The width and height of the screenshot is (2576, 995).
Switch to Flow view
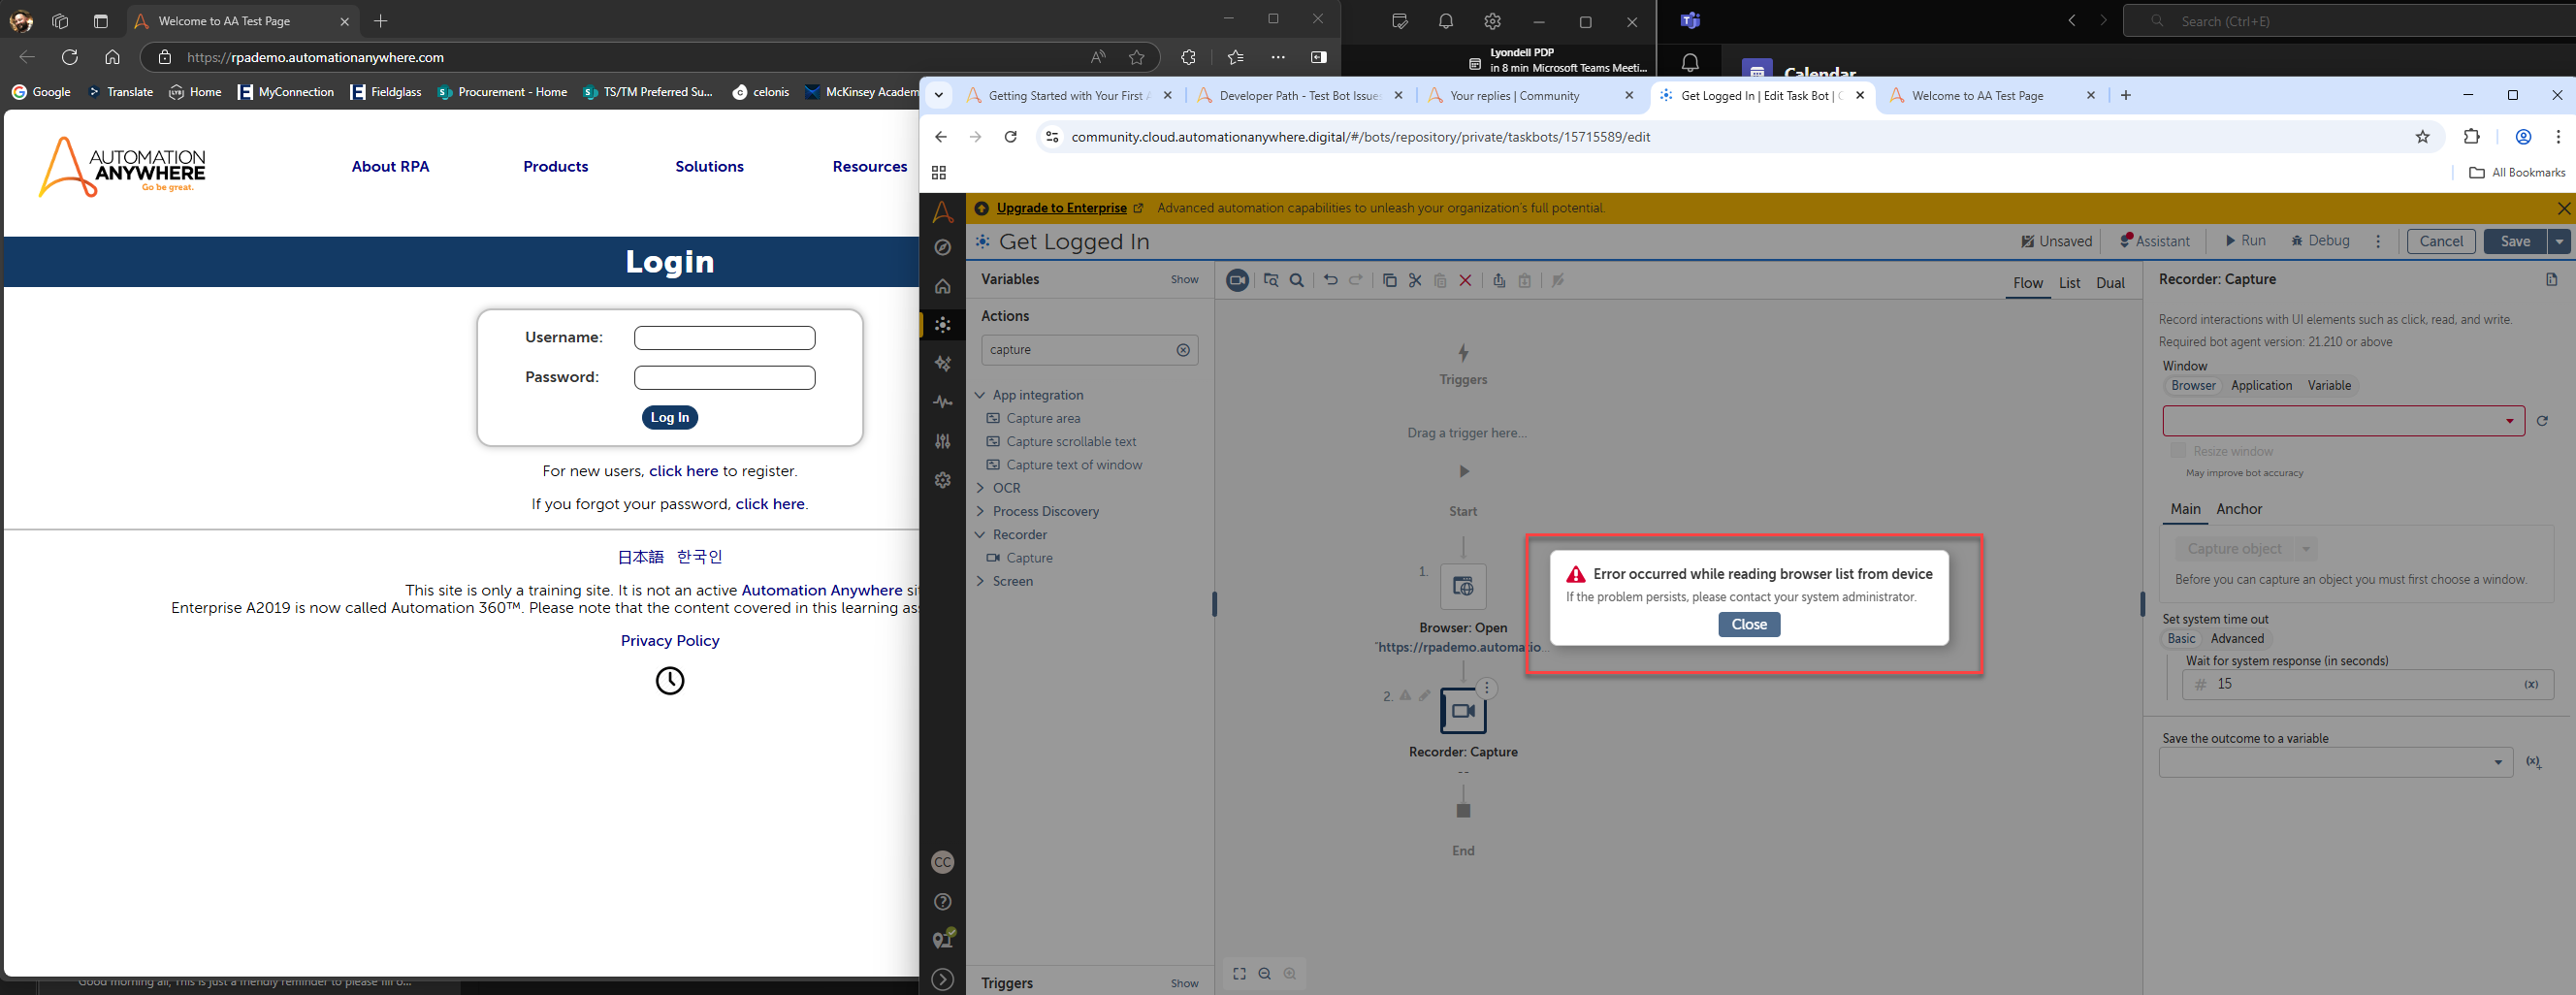(2027, 283)
